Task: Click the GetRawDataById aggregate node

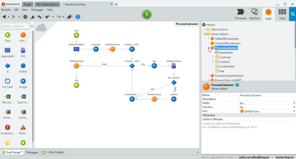Action: [x=76, y=49]
